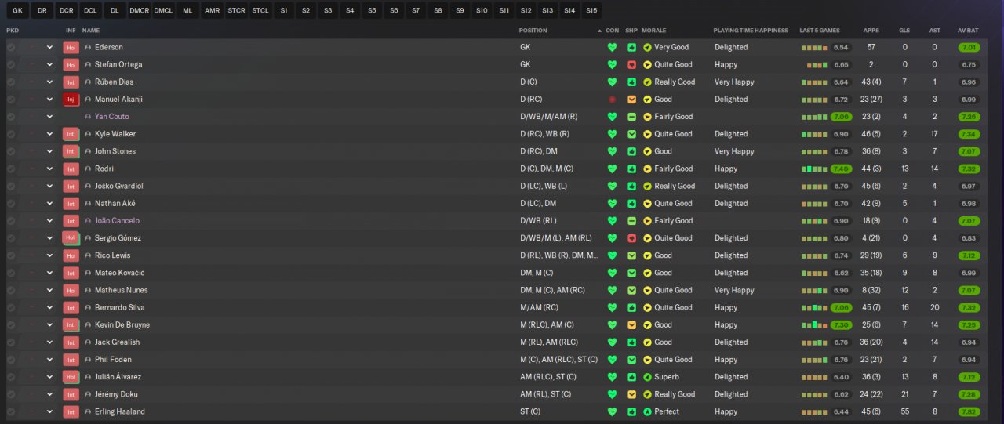Click the Int status badge for Rúben Dias
This screenshot has width=1004, height=424.
pyautogui.click(x=71, y=82)
